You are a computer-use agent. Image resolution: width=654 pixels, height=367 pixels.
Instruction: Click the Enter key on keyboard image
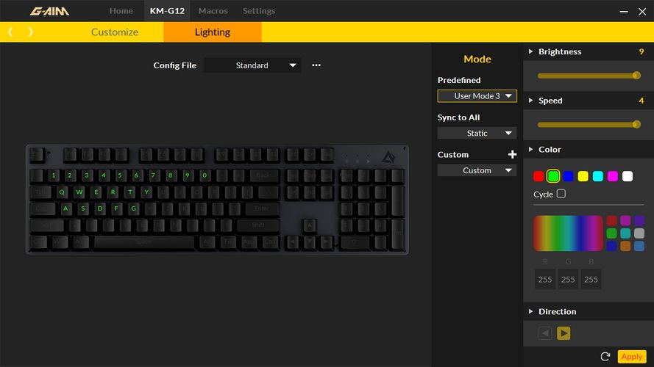click(262, 208)
